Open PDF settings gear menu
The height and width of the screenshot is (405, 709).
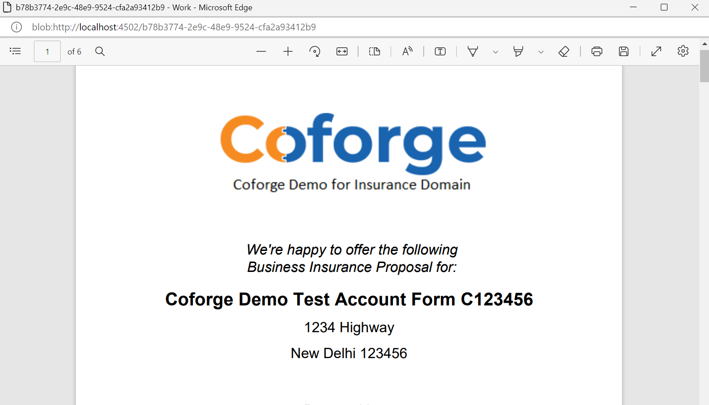[x=683, y=51]
